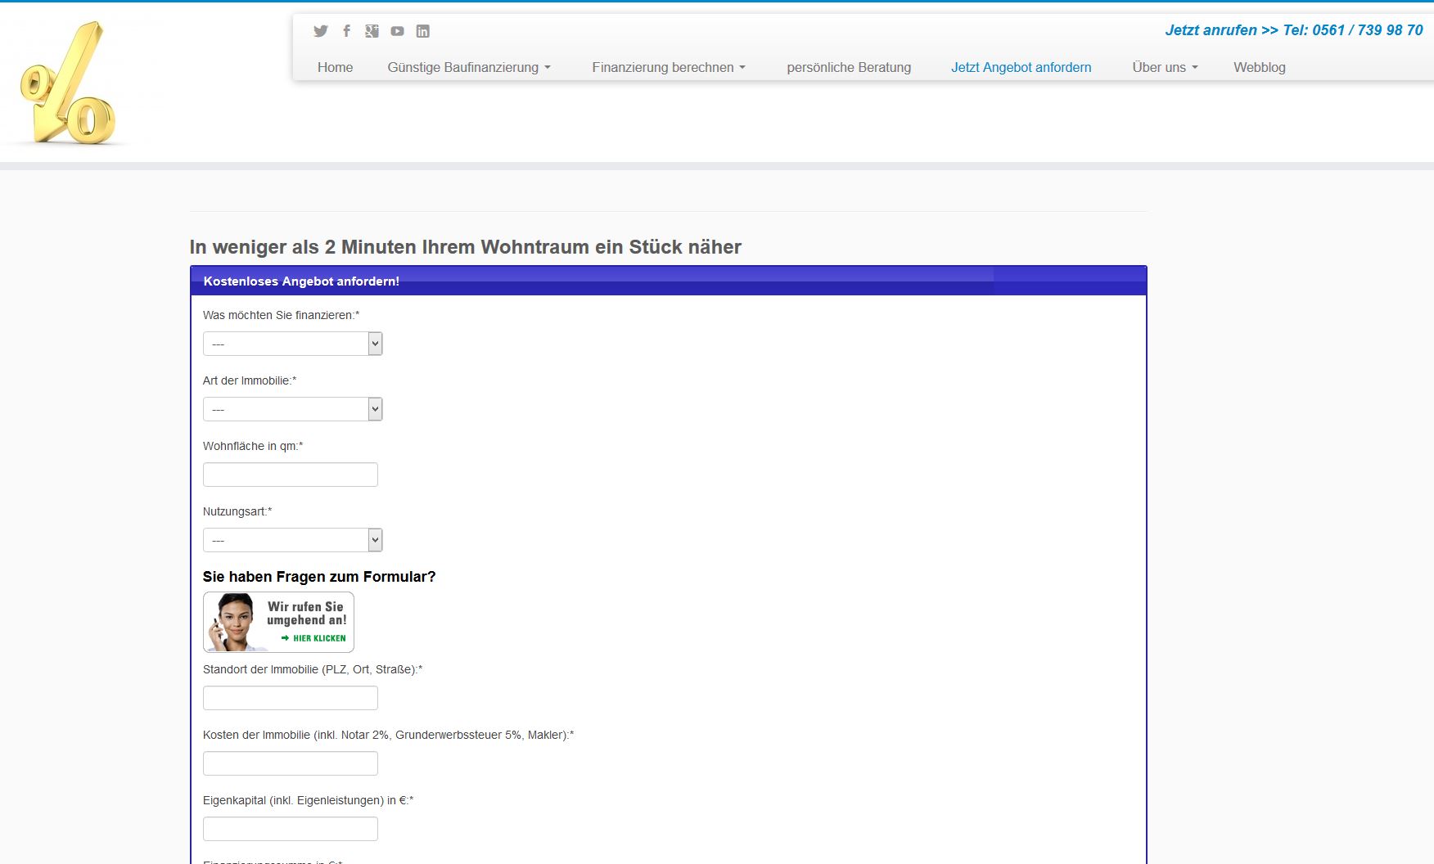Open persönliche Beratung page
The image size is (1434, 864).
point(849,67)
